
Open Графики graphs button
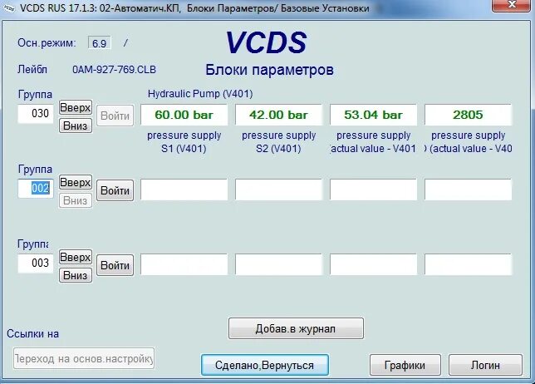click(x=405, y=365)
